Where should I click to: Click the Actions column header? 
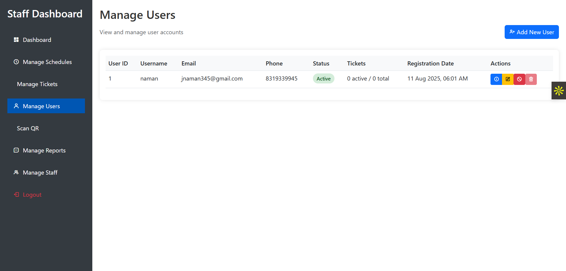(501, 63)
